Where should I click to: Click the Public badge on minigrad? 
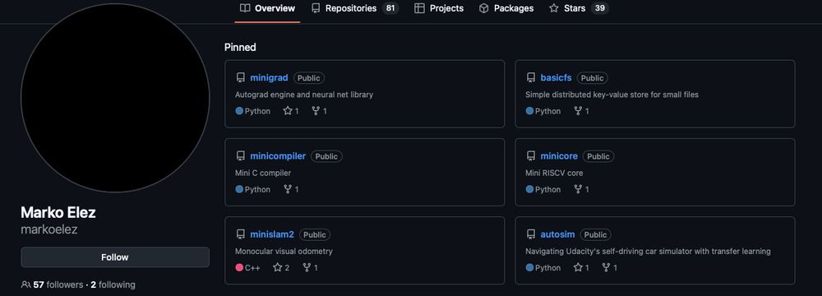click(x=309, y=77)
